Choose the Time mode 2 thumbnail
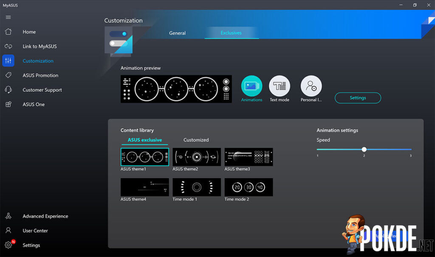 click(x=249, y=187)
